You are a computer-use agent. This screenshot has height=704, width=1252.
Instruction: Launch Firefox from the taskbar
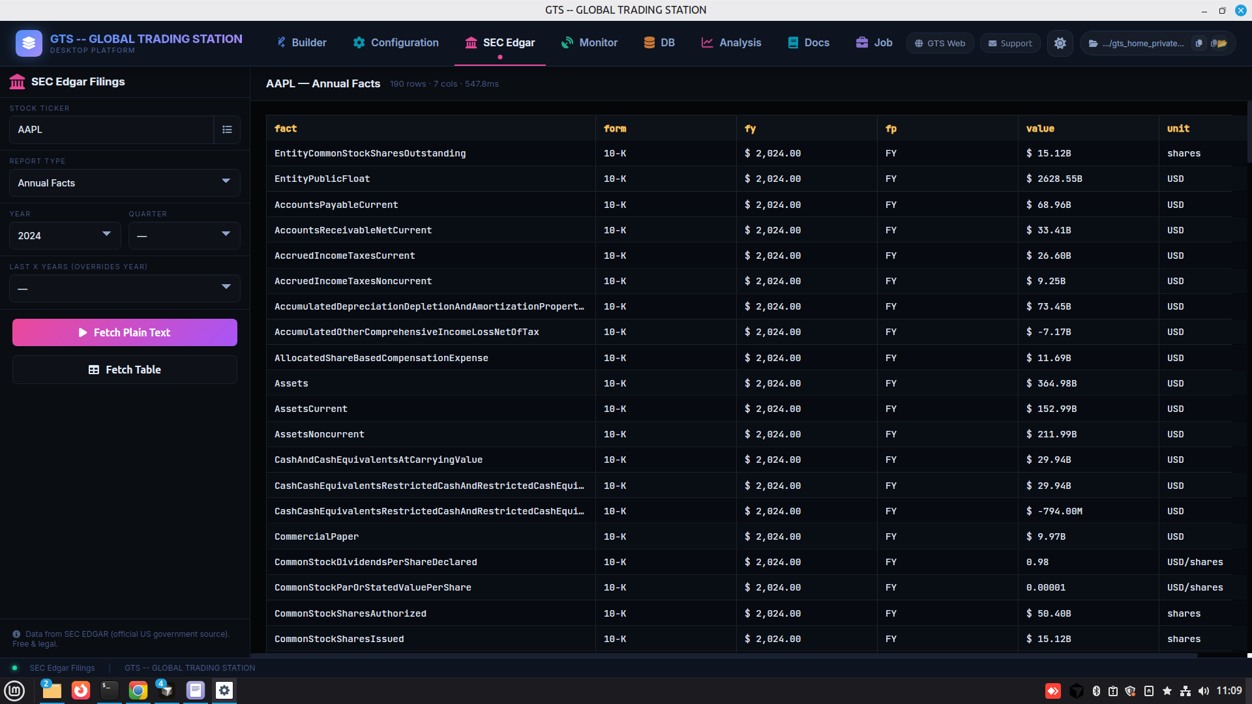(81, 690)
